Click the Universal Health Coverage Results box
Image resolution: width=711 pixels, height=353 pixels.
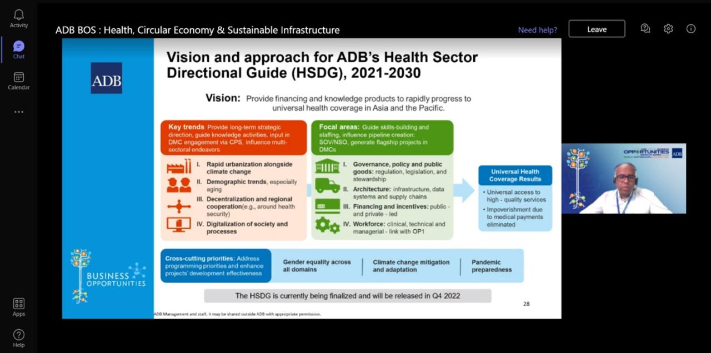click(x=515, y=175)
